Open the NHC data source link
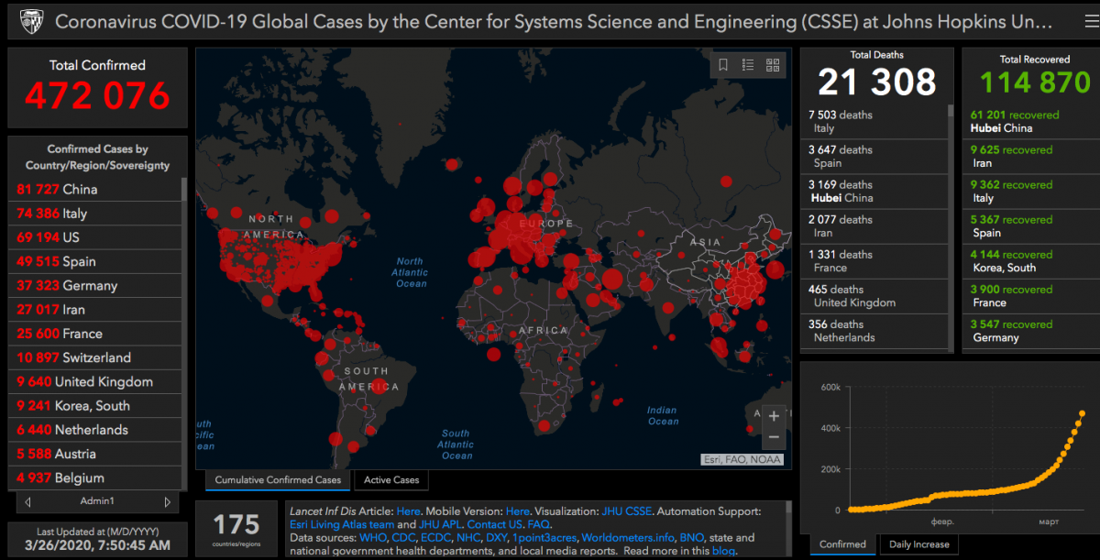The height and width of the screenshot is (560, 1100). click(x=468, y=537)
